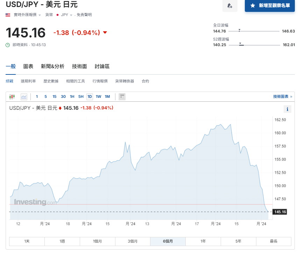Toggle the 1W timeframe on
This screenshot has height=259, width=298.
[x=98, y=96]
